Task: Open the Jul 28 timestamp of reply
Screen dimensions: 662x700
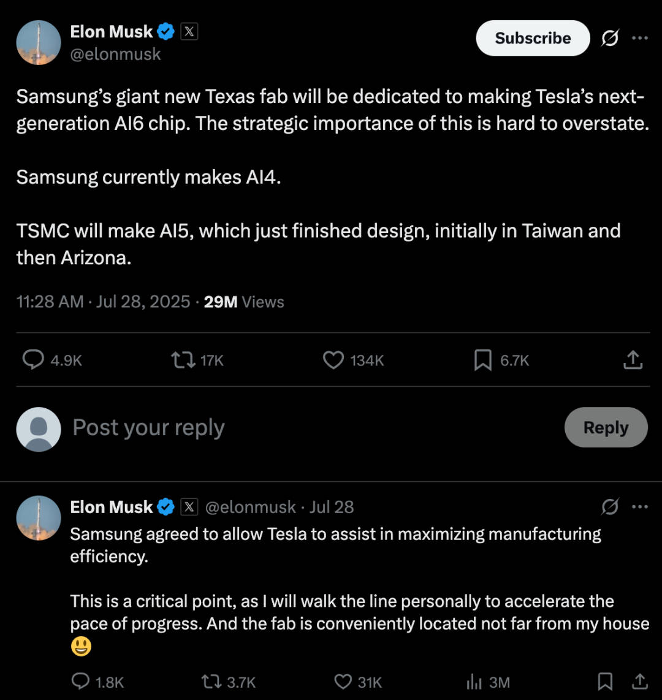Action: click(x=331, y=507)
